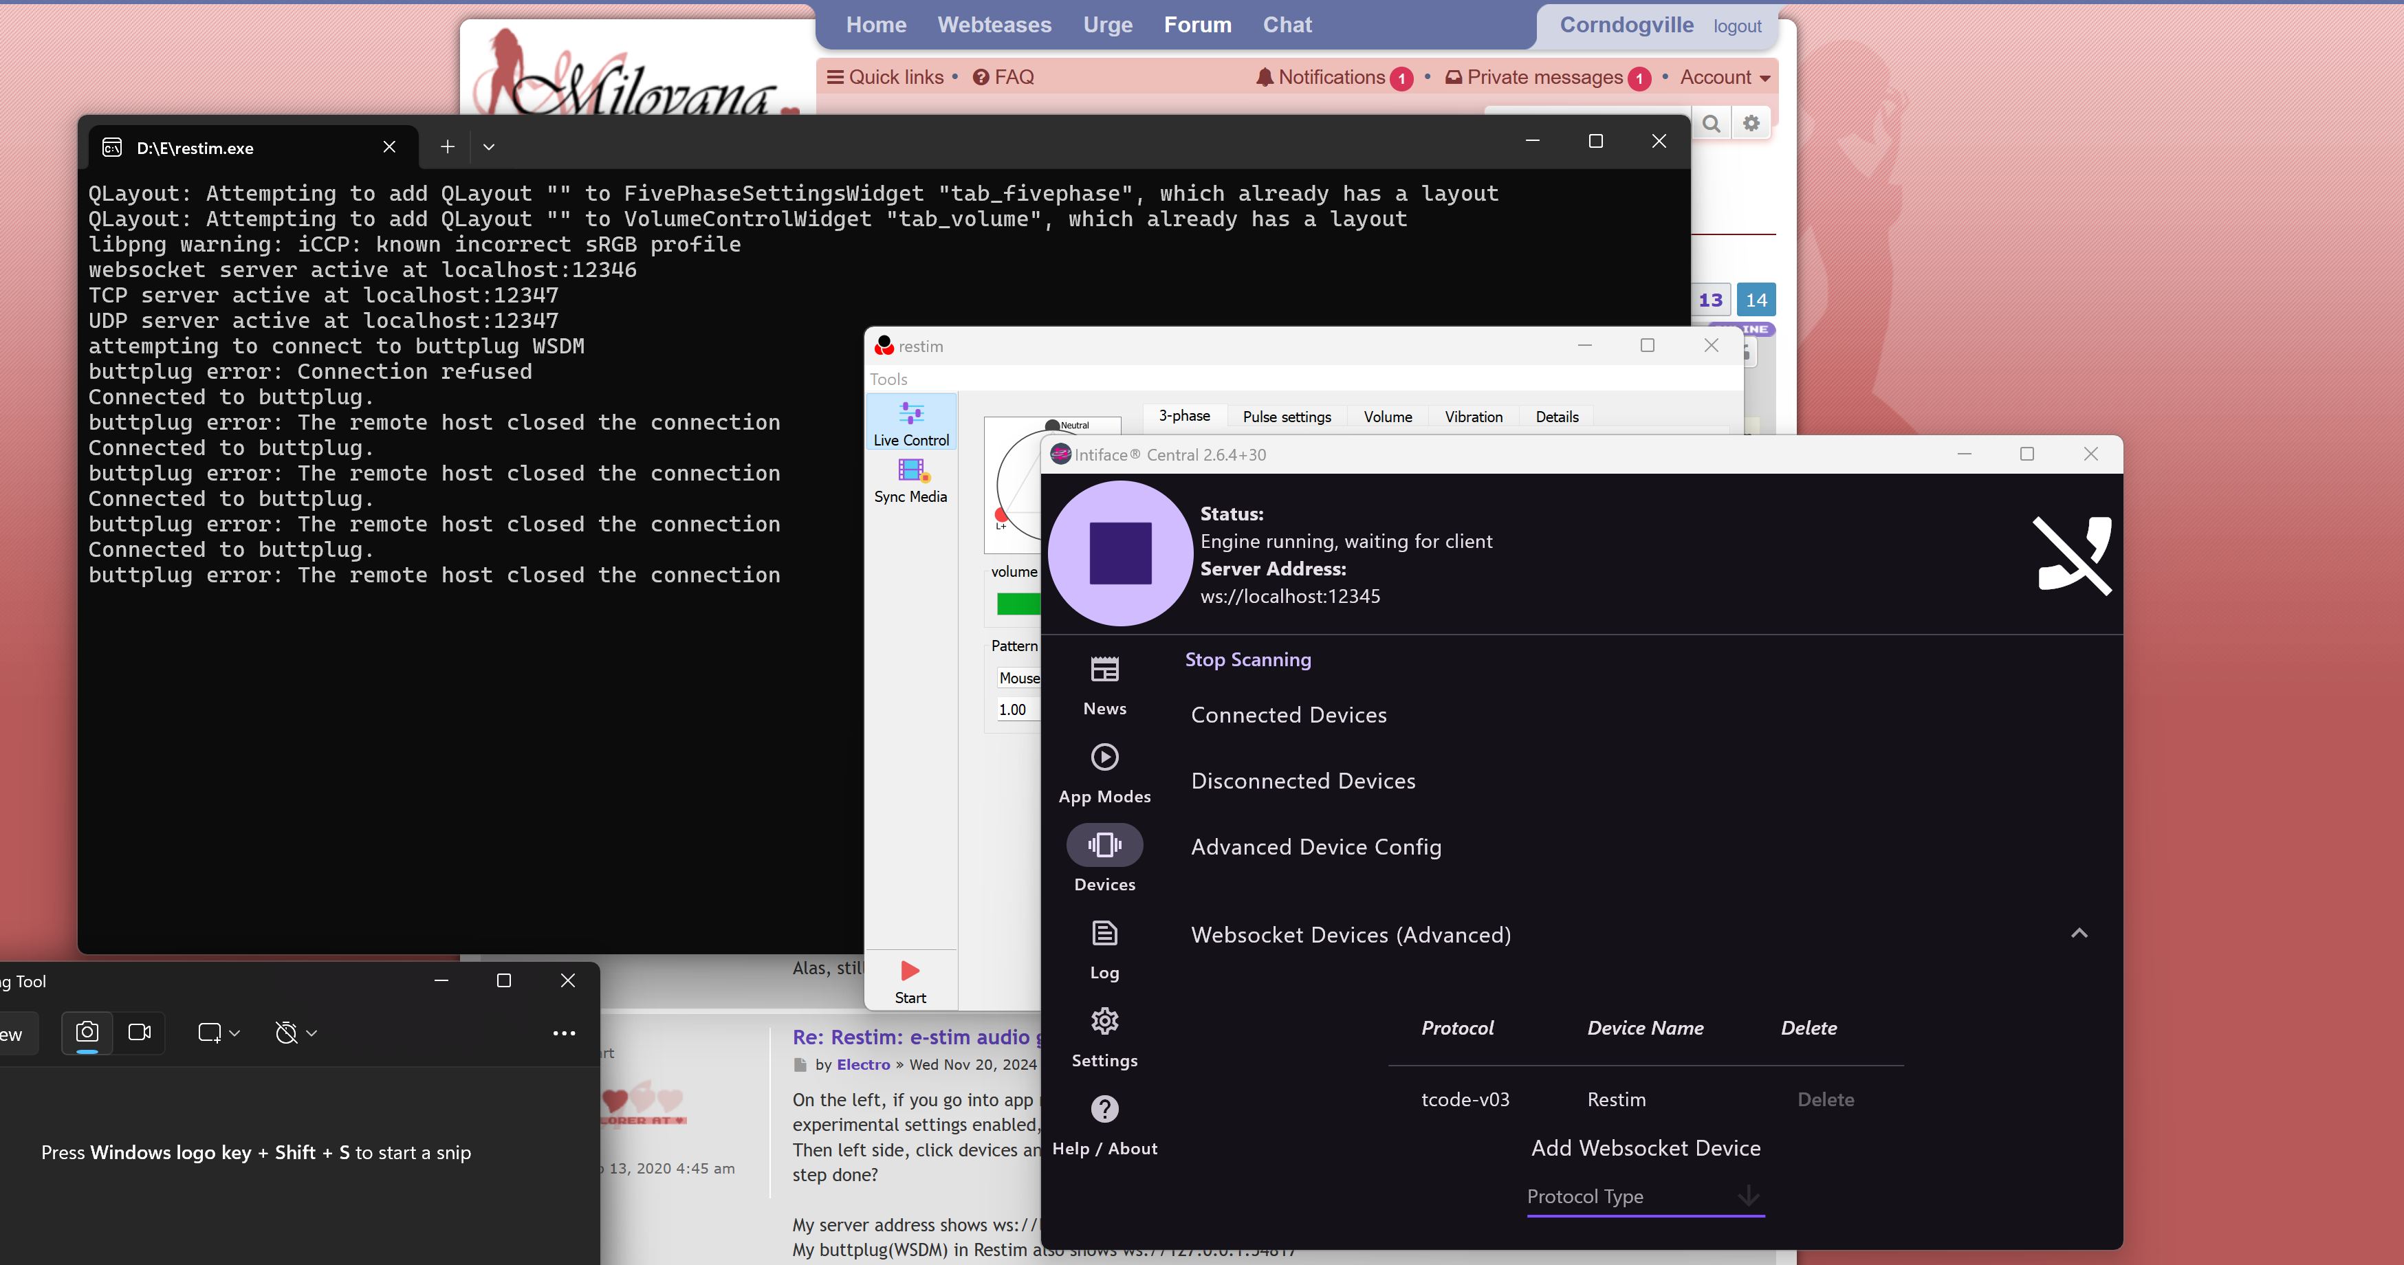Click the logout link
Viewport: 2404px width, 1265px height.
[1737, 26]
